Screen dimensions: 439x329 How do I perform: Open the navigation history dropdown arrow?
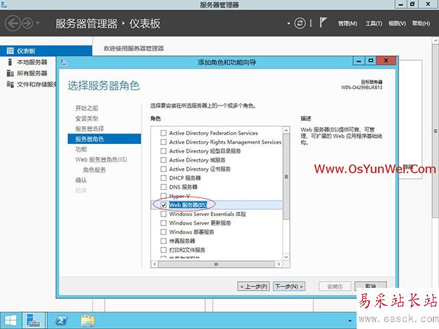38,23
